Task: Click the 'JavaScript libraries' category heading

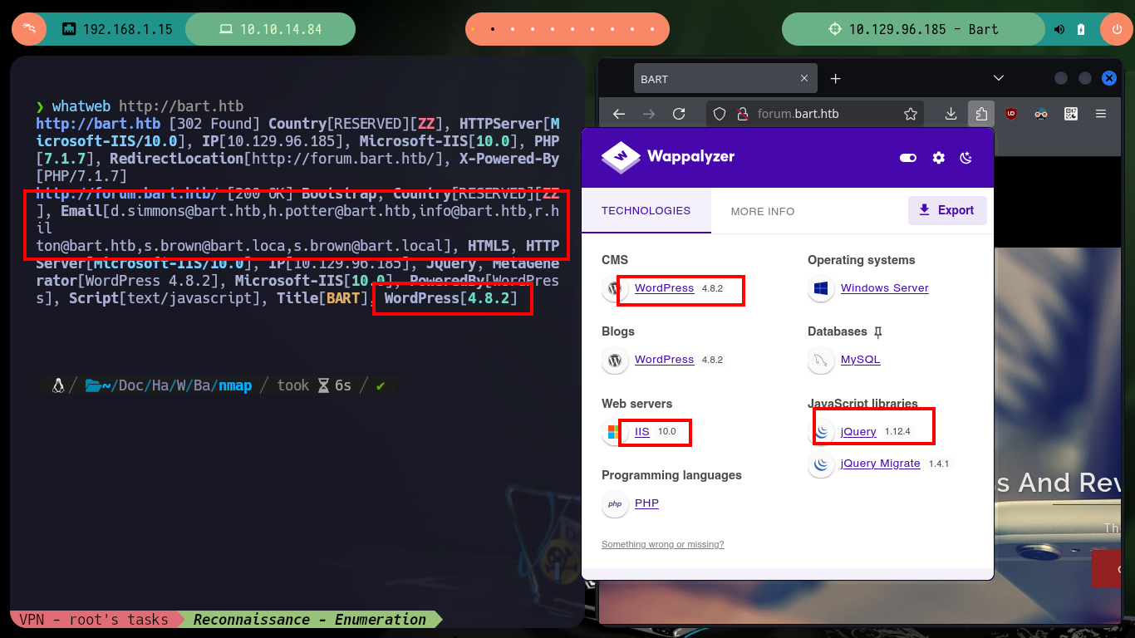Action: 862,404
